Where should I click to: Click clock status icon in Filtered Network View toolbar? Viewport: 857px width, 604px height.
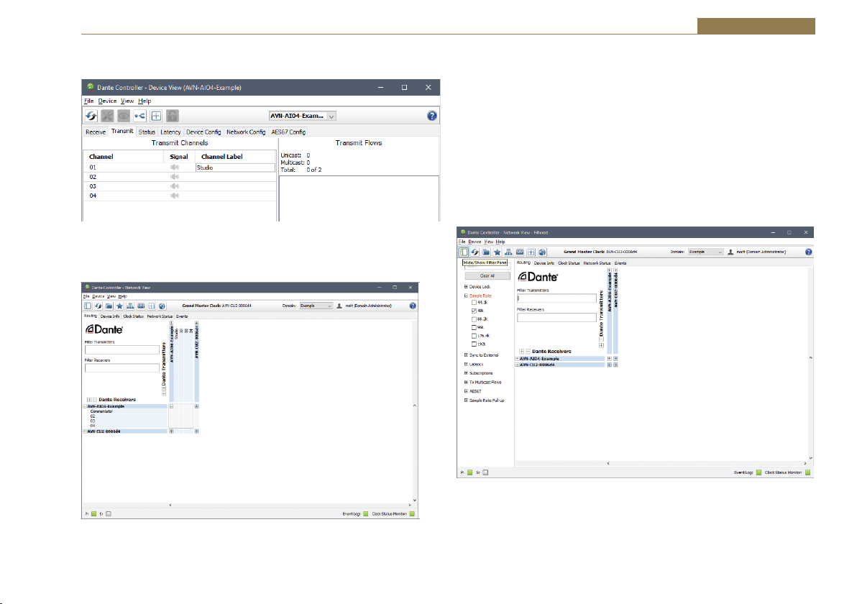coord(520,252)
